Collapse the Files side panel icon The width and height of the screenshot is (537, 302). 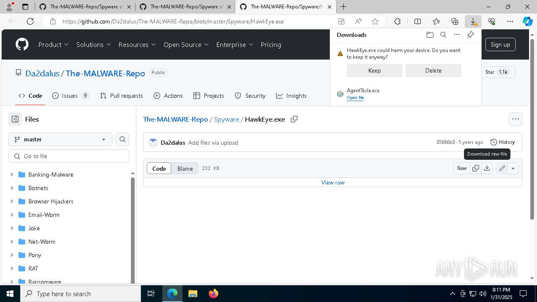click(x=15, y=119)
